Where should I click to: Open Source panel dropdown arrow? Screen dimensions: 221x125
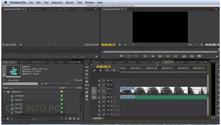tap(23, 9)
